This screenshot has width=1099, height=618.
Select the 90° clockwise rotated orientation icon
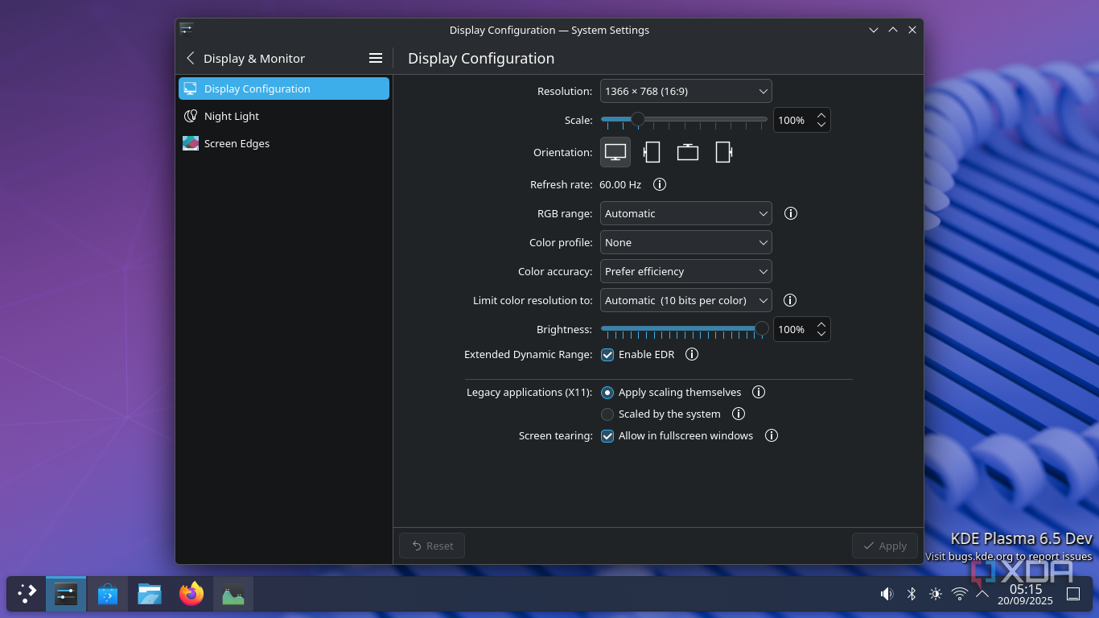pos(652,152)
